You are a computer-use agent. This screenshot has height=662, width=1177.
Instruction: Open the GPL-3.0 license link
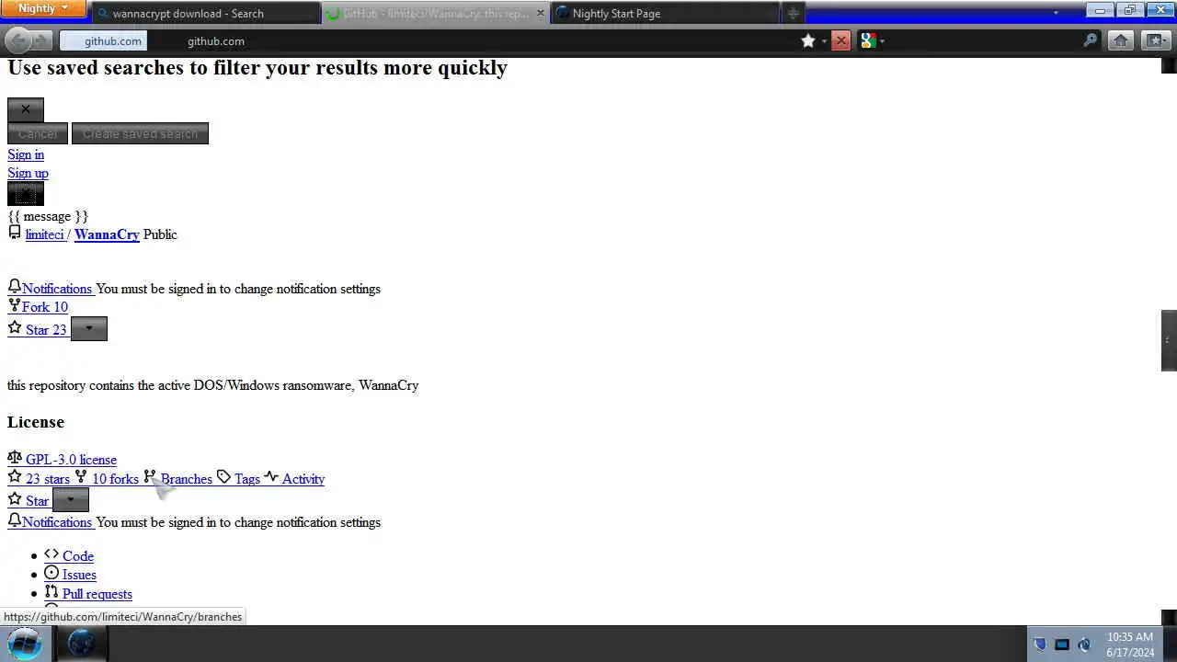(x=71, y=460)
